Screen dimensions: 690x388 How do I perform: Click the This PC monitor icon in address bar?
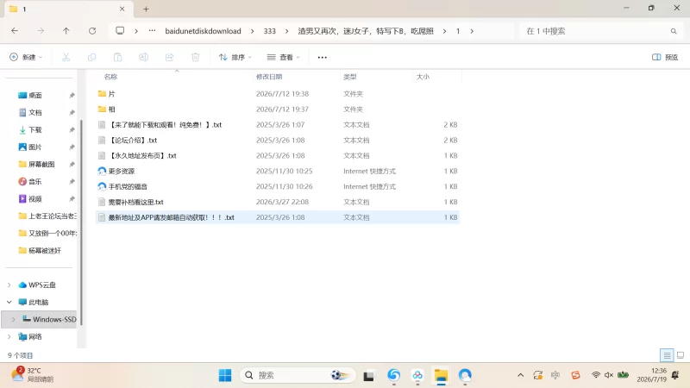120,31
